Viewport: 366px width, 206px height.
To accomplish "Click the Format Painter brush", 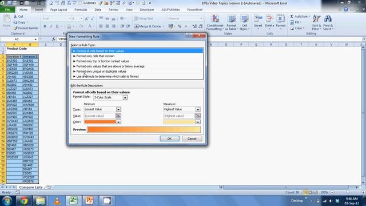I will 15,28.
